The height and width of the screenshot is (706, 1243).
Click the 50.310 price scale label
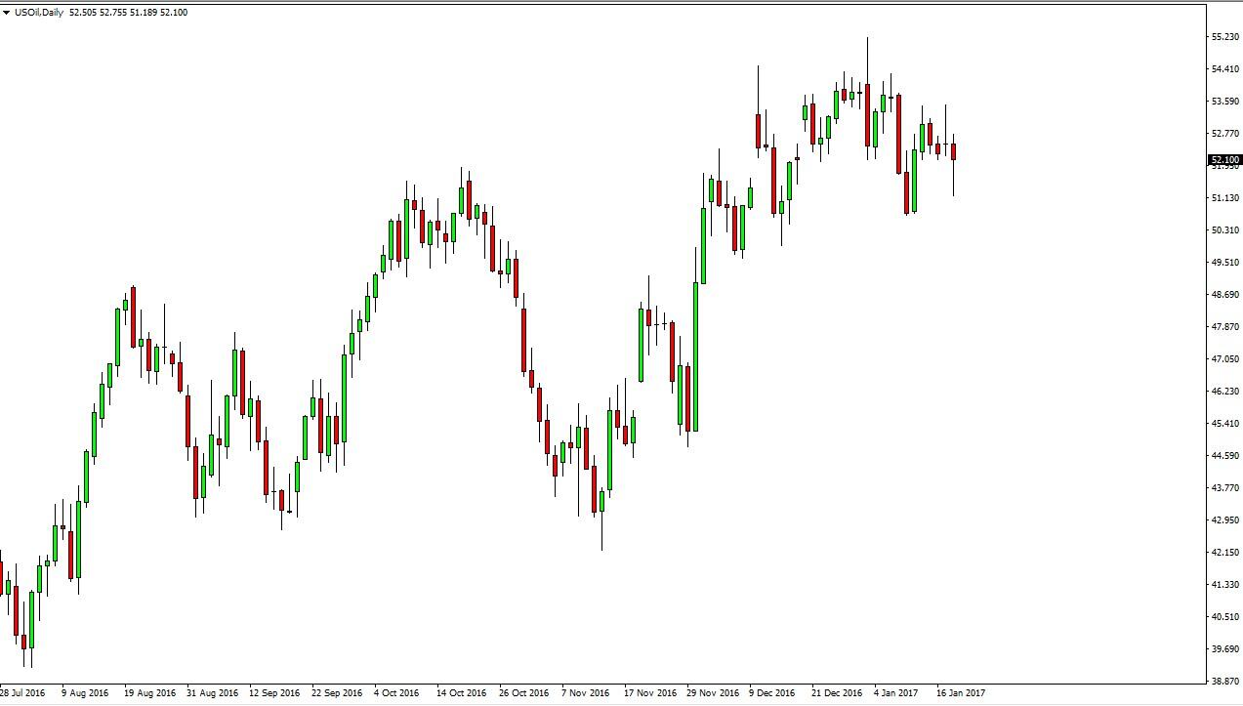coord(1224,230)
